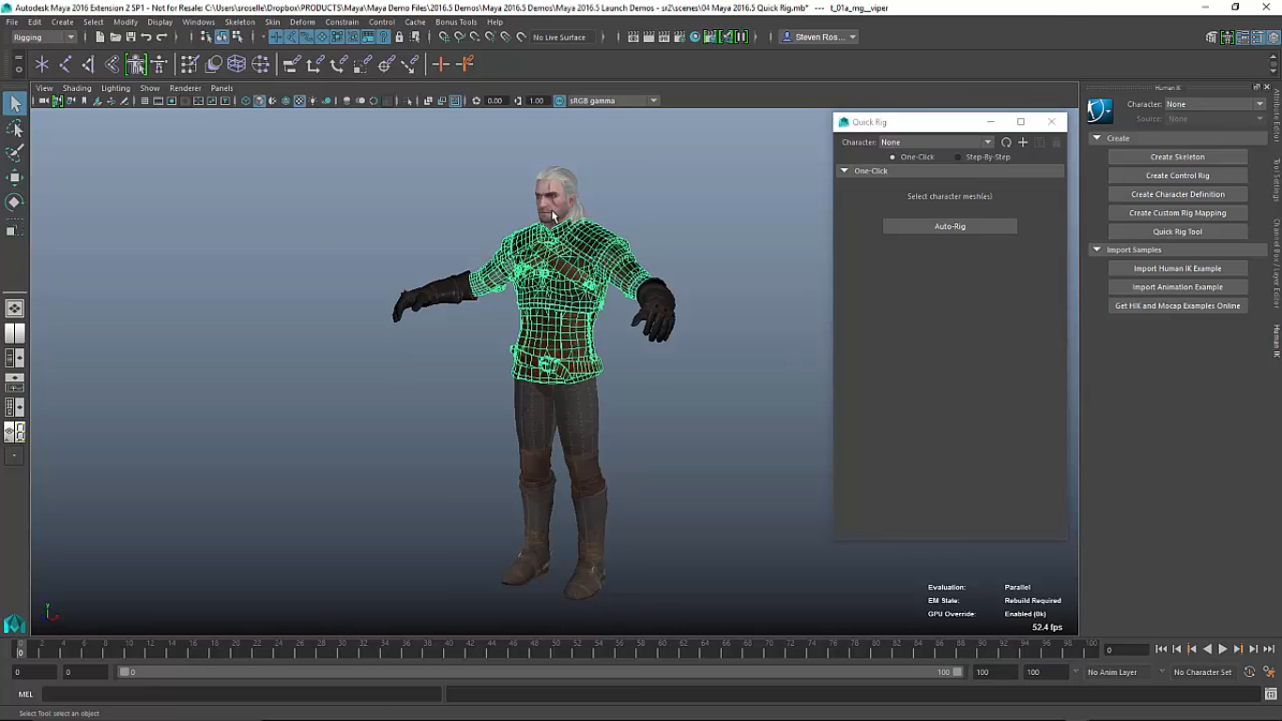
Task: Open the Rigging menu set dropdown
Action: click(43, 37)
